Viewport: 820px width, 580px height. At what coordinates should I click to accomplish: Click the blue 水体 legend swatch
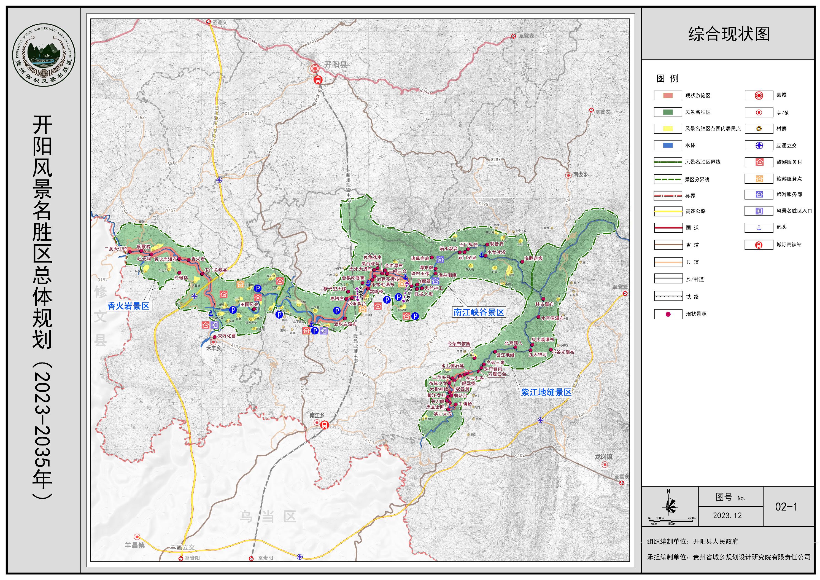click(x=668, y=146)
